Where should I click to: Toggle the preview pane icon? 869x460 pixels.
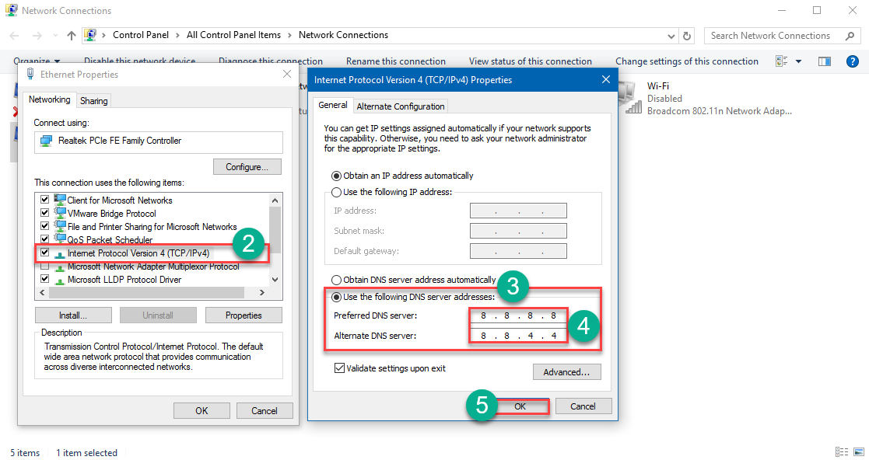824,61
